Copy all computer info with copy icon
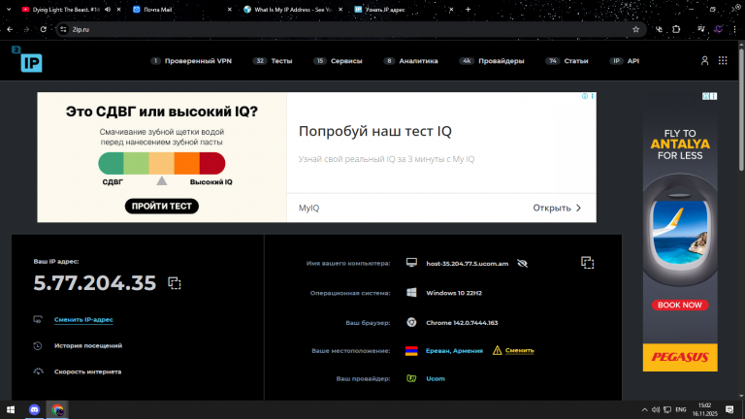 (587, 263)
